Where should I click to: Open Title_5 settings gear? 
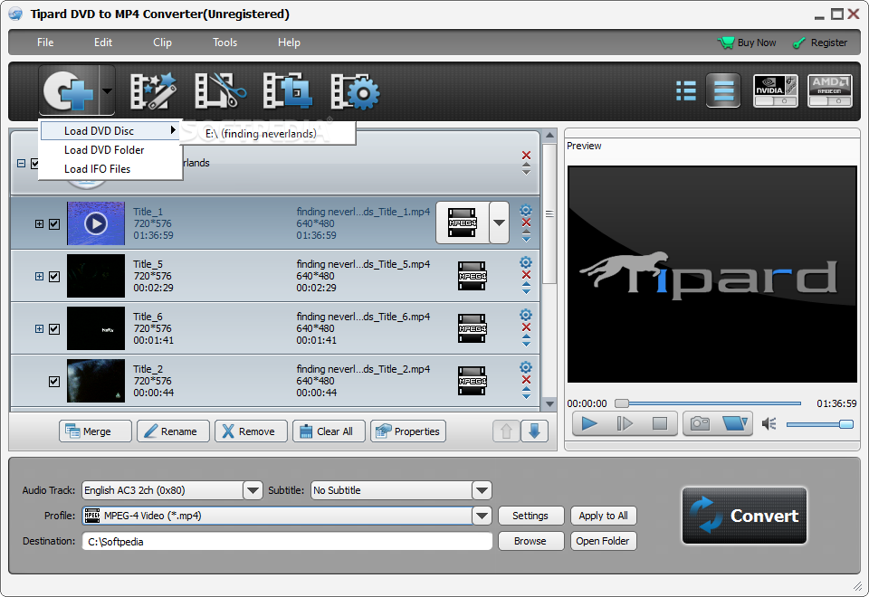(x=526, y=262)
